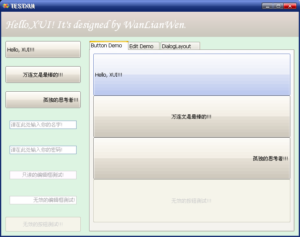This screenshot has height=237, width=300.
Task: Click large '孤独的思考者!!!' button in tab
Action: point(192,158)
